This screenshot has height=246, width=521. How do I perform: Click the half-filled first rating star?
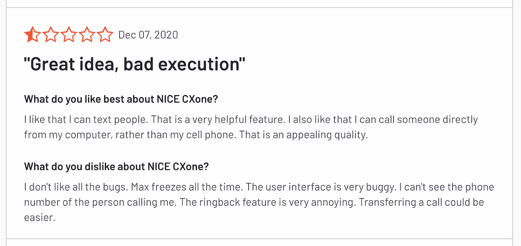click(33, 35)
